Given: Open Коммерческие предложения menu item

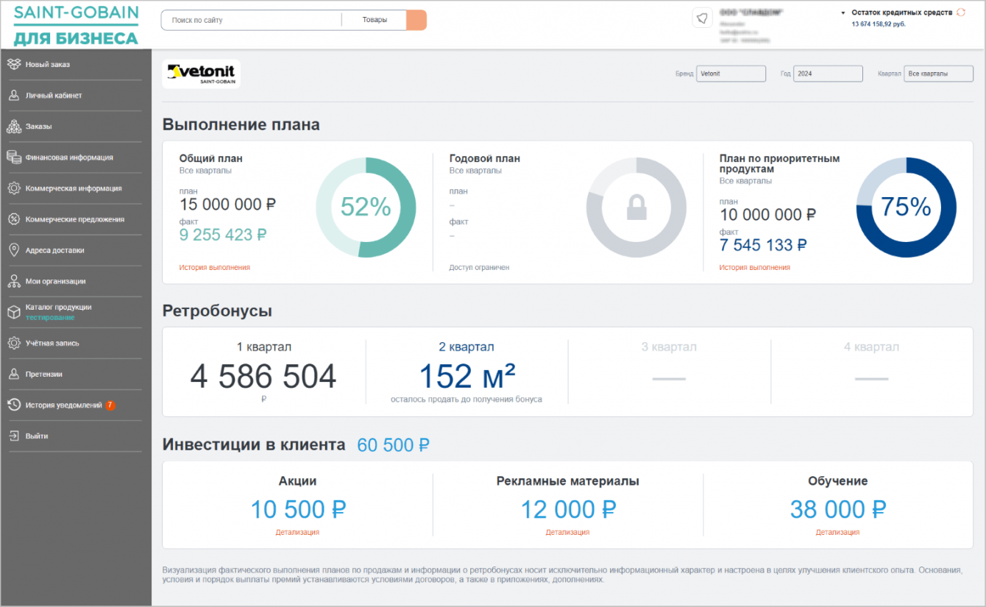Looking at the screenshot, I should 74,219.
